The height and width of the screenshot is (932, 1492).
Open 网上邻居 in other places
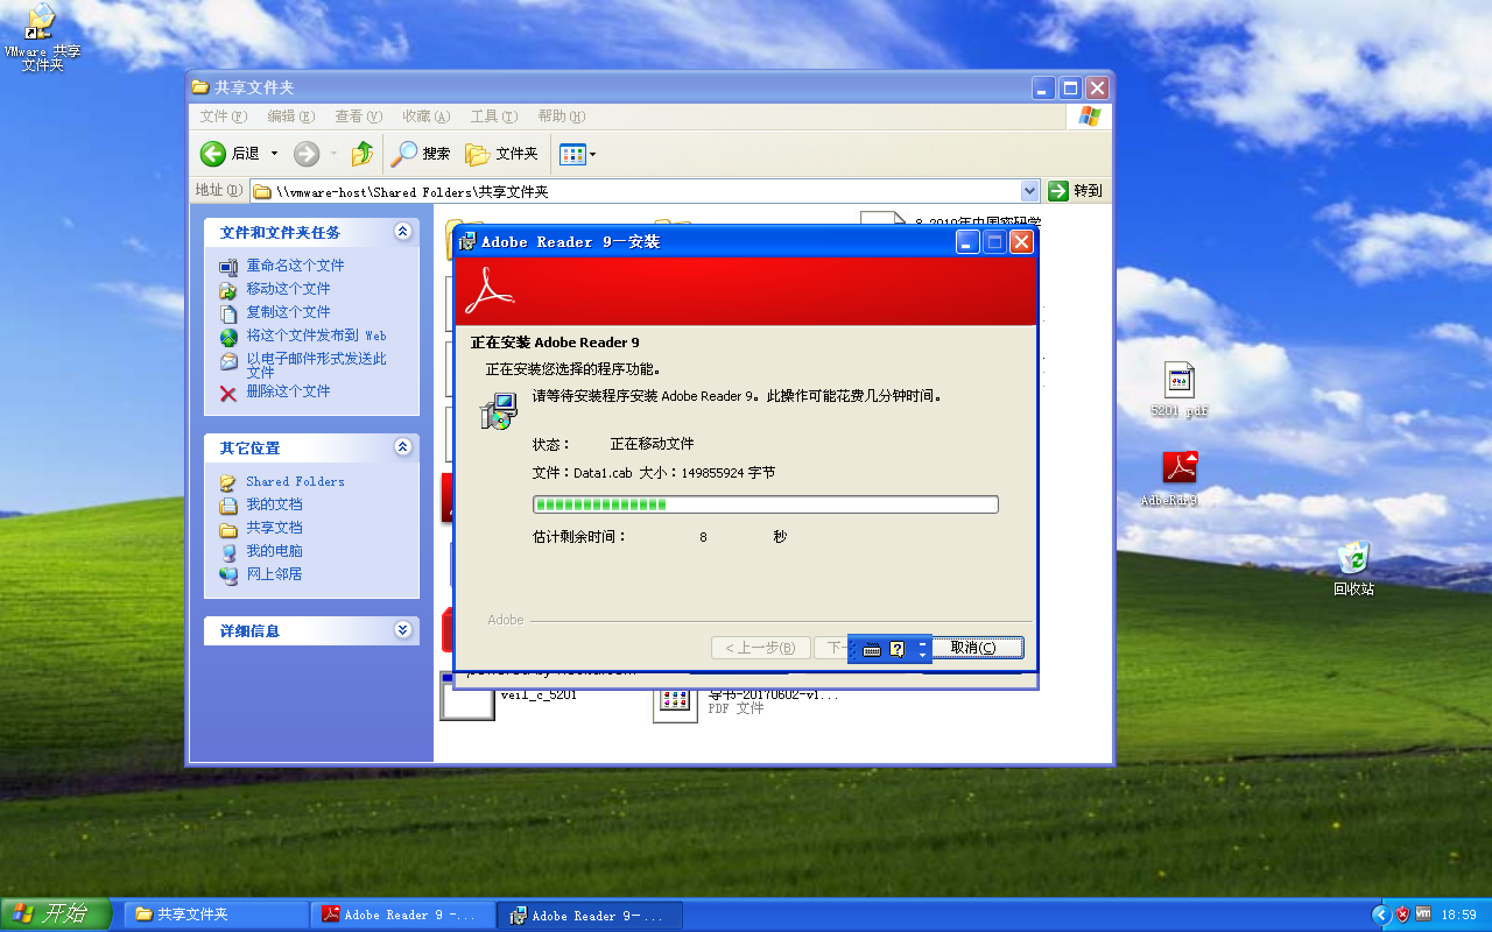click(x=274, y=575)
